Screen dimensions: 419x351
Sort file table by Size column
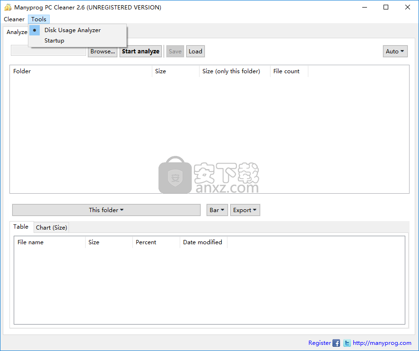109,242
